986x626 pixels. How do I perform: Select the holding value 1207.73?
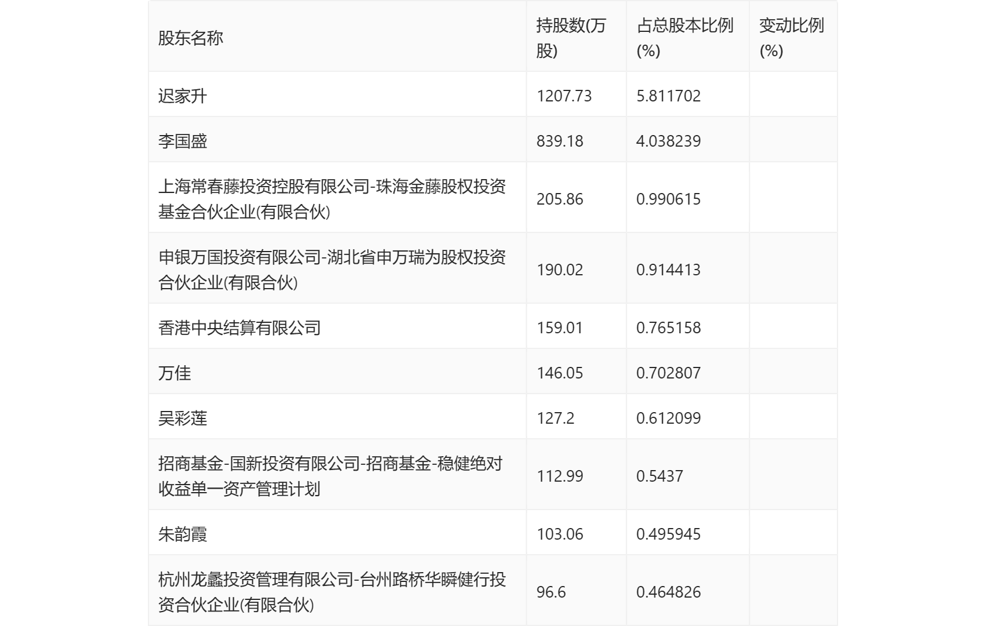(564, 96)
